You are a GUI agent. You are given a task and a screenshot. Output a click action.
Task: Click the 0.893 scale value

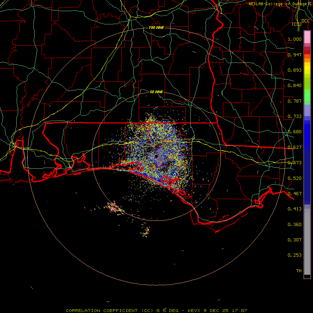click(x=295, y=70)
